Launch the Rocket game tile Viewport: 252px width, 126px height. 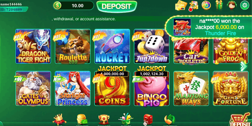112,46
